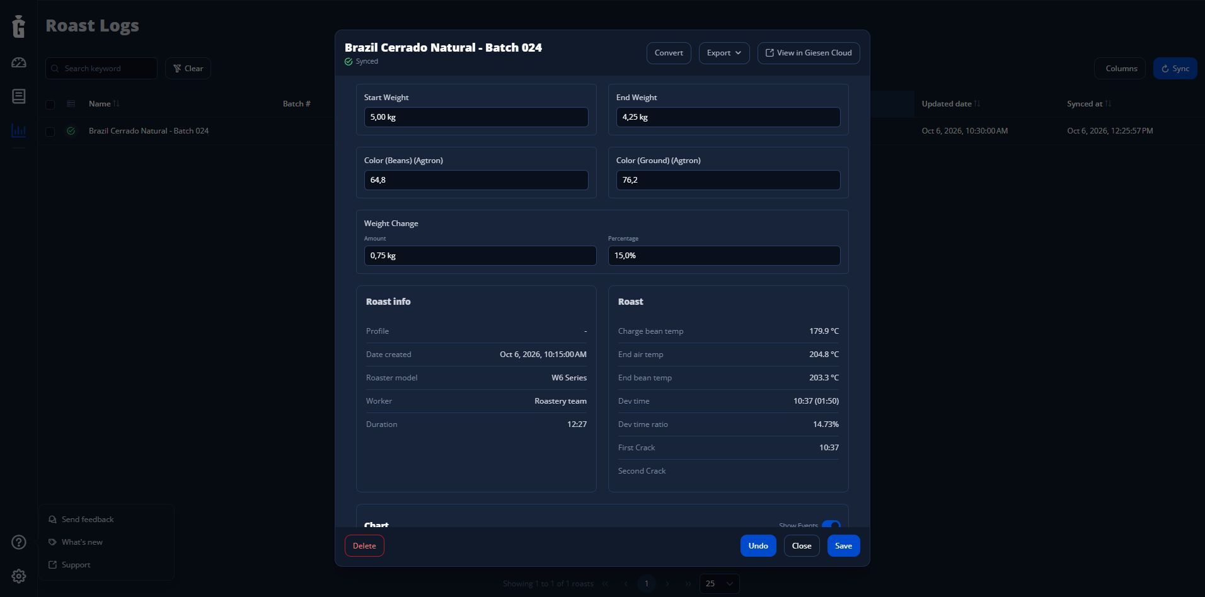Open the roast logs chart icon in sidebar

coord(19,130)
